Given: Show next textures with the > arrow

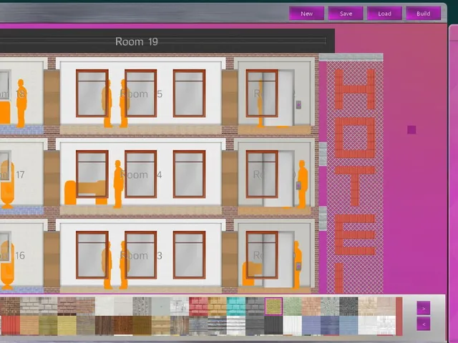Looking at the screenshot, I should 423,308.
